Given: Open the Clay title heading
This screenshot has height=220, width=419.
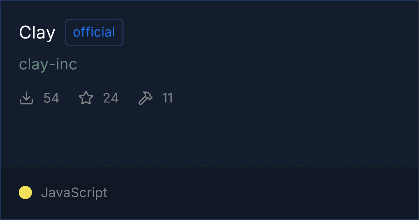Looking at the screenshot, I should 37,33.
